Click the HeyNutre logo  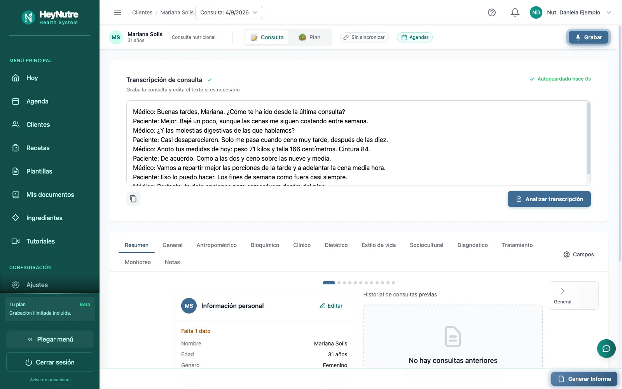click(50, 17)
